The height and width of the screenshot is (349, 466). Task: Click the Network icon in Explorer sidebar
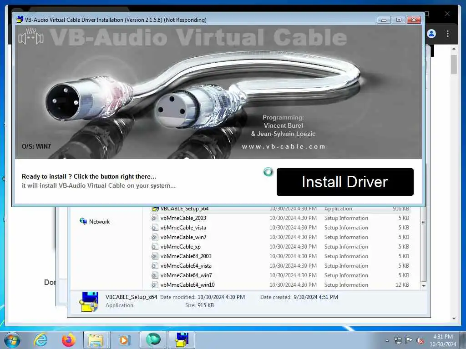83,221
